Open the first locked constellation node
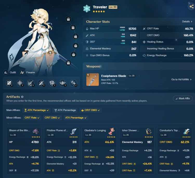 click(68, 19)
